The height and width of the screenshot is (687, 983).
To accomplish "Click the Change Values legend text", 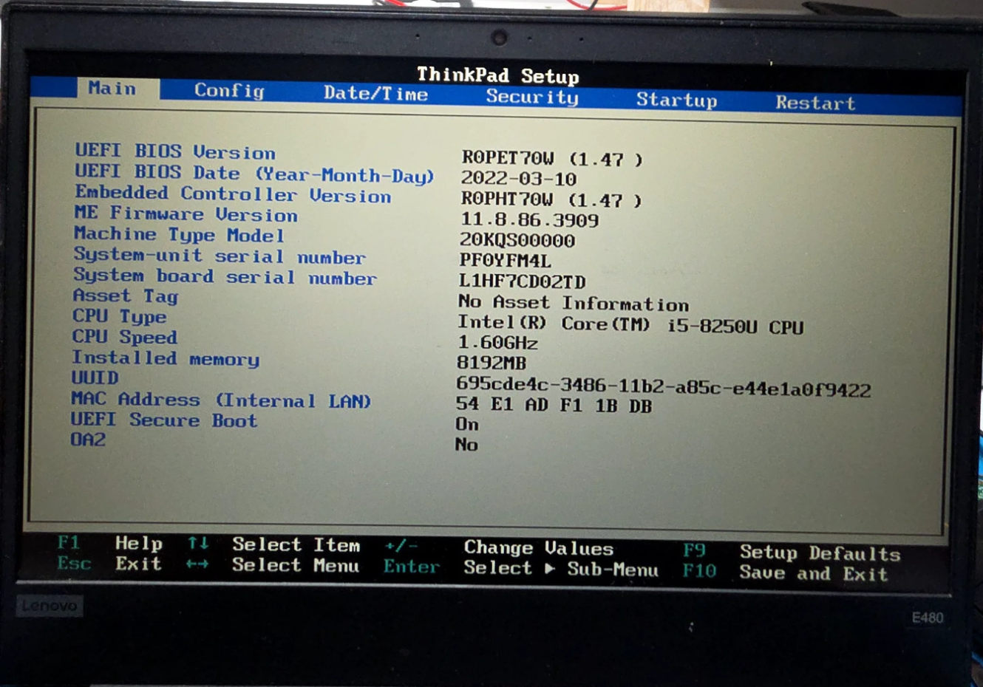I will (x=539, y=548).
